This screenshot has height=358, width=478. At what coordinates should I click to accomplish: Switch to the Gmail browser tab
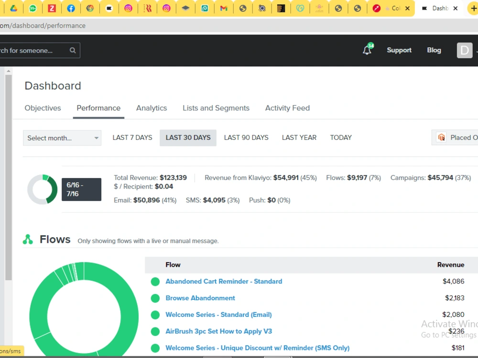click(x=224, y=8)
